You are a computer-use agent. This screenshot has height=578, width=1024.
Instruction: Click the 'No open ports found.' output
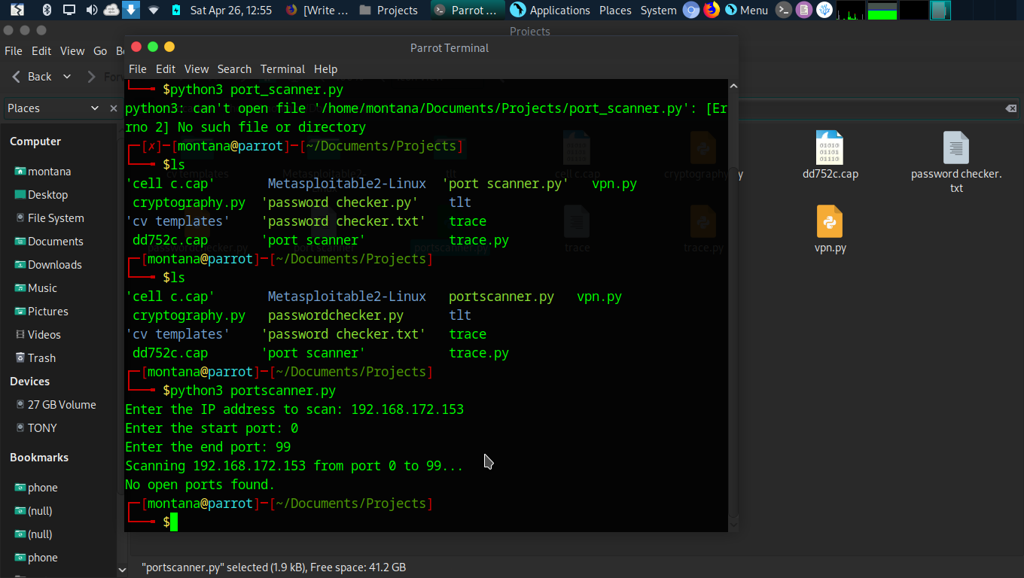[x=200, y=485]
